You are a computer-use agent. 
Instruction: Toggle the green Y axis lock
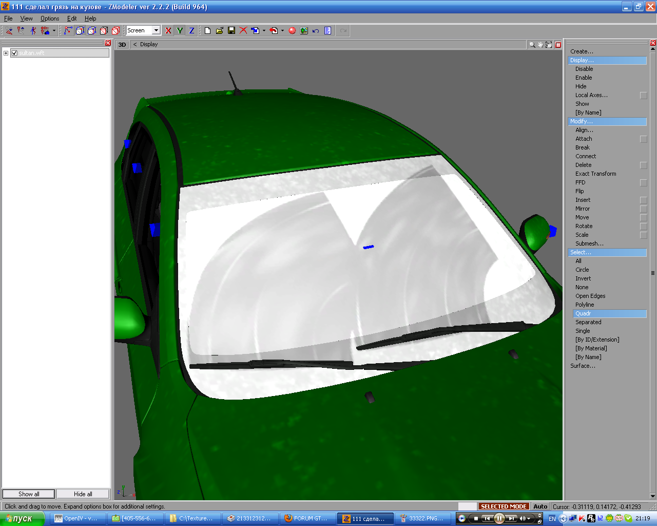coord(180,31)
